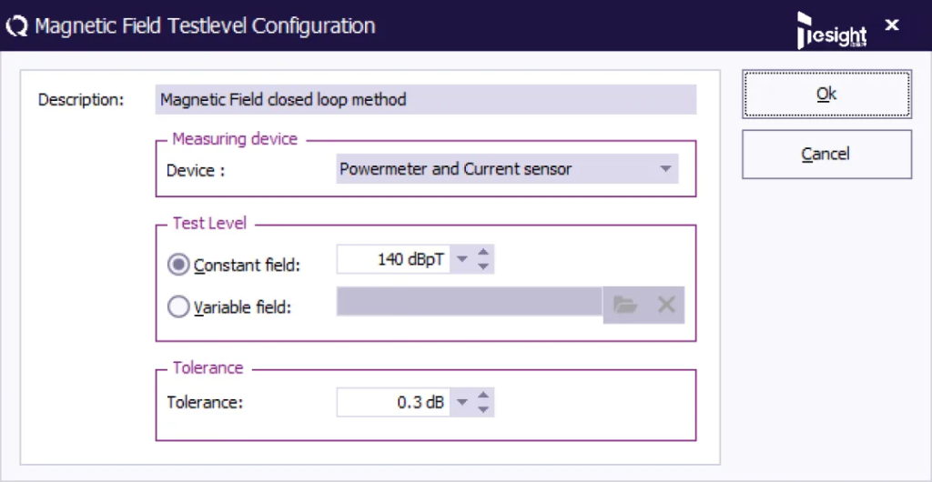
Task: Increase Constant field value with up arrow
Action: (x=483, y=252)
